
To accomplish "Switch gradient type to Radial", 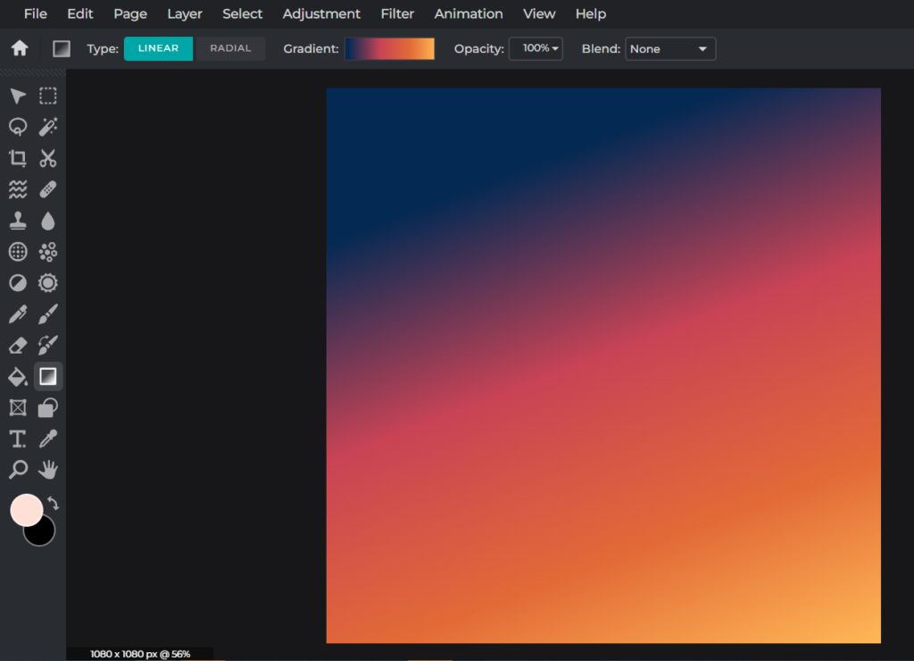I will point(230,48).
